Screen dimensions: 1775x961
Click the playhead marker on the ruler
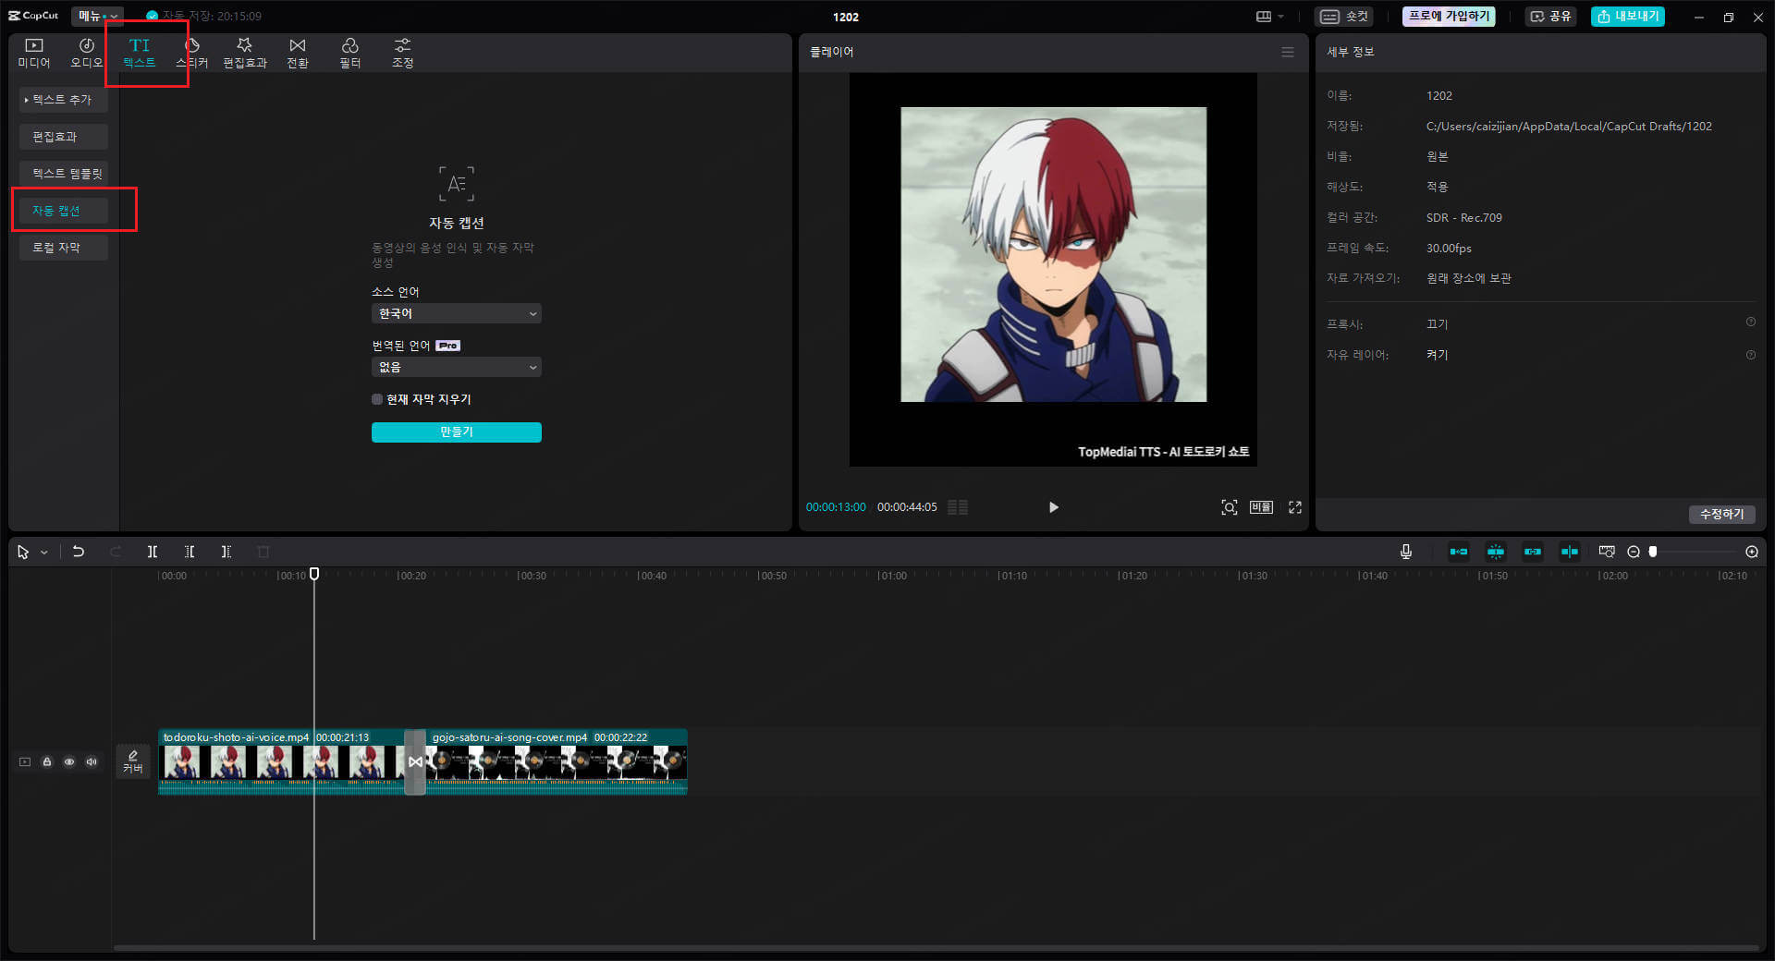coord(314,574)
